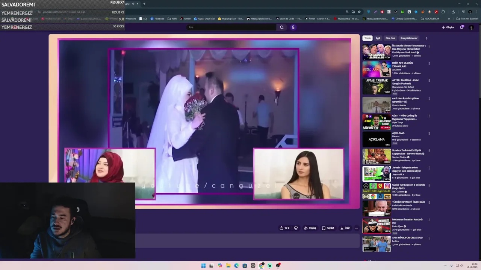
Task: Open Chrome from the taskbar
Action: click(261, 265)
